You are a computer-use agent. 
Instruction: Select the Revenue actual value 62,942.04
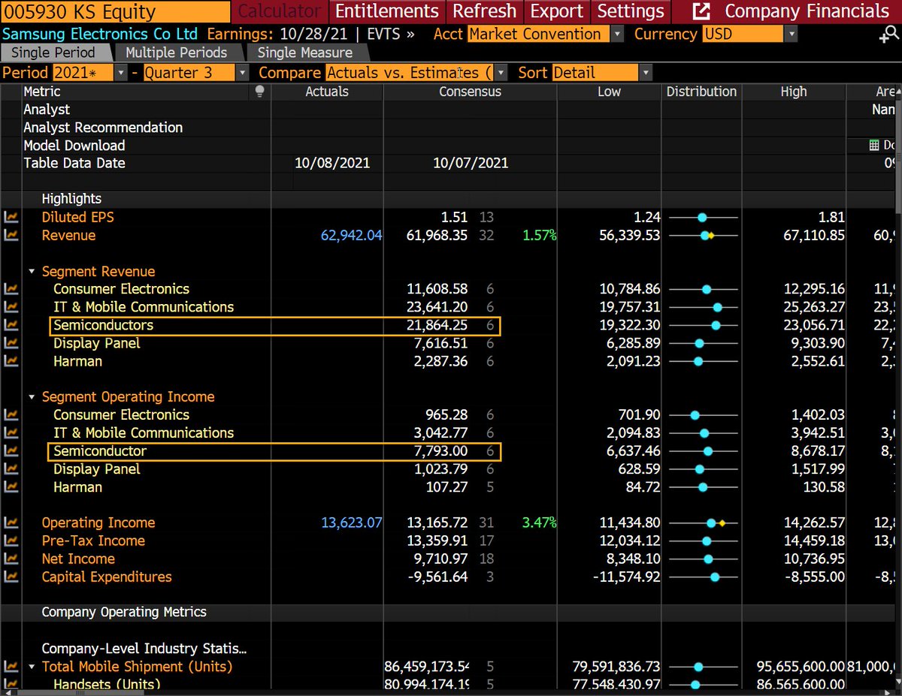click(x=351, y=235)
